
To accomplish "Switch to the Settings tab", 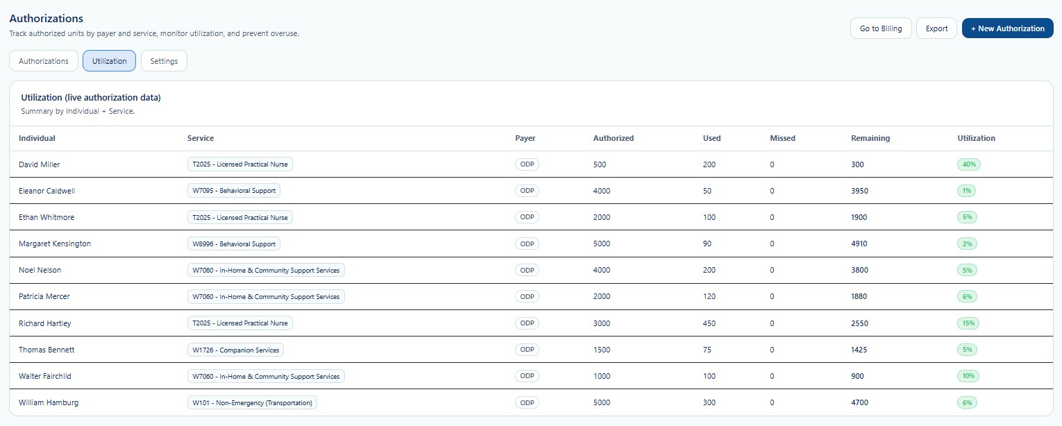I will pyautogui.click(x=164, y=61).
